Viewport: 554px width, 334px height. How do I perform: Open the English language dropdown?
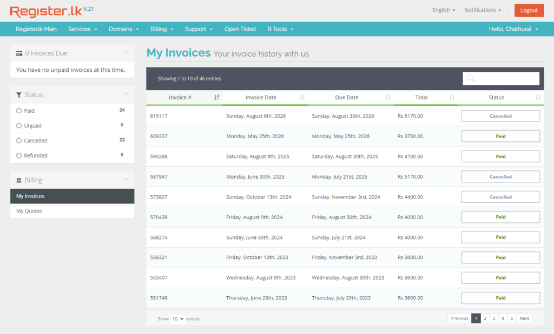[444, 10]
